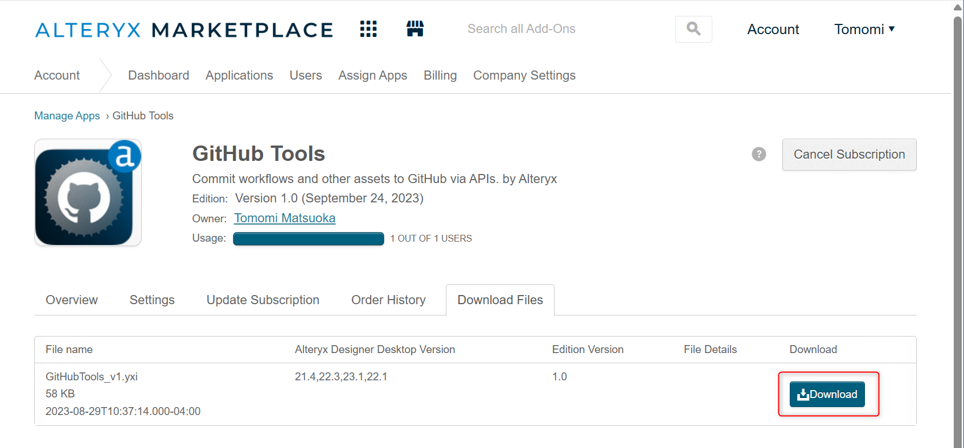Click the usage progress bar
The width and height of the screenshot is (964, 448).
308,239
